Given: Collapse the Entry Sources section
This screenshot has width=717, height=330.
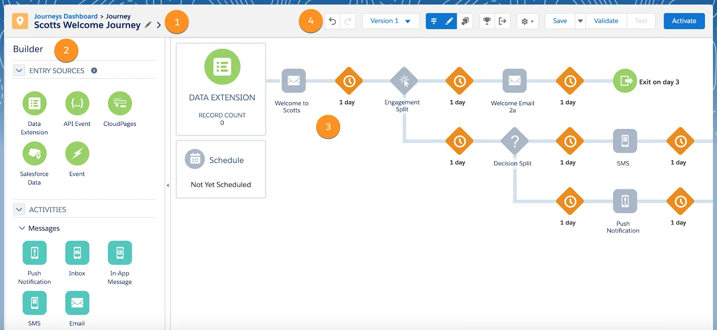Looking at the screenshot, I should [x=19, y=71].
